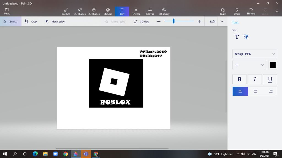
Task: Toggle Underline formatting
Action: point(270,79)
